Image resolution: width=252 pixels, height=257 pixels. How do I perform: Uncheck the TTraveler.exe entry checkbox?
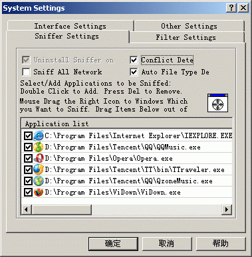tap(28, 169)
